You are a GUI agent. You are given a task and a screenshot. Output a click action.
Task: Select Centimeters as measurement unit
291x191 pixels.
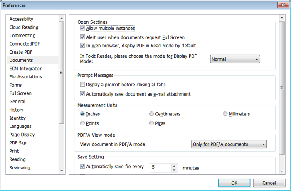click(152, 114)
